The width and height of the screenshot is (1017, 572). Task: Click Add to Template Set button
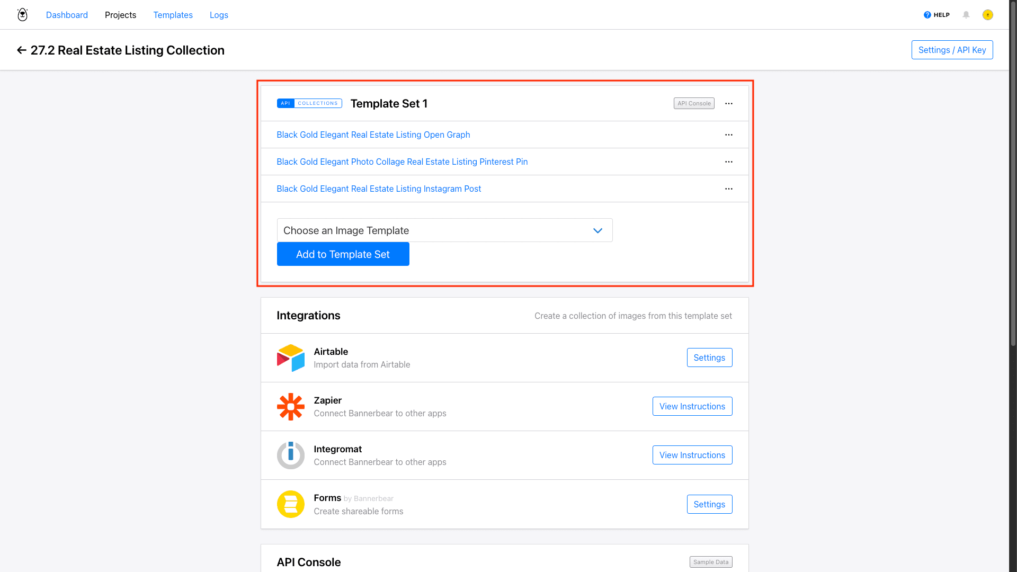point(343,254)
